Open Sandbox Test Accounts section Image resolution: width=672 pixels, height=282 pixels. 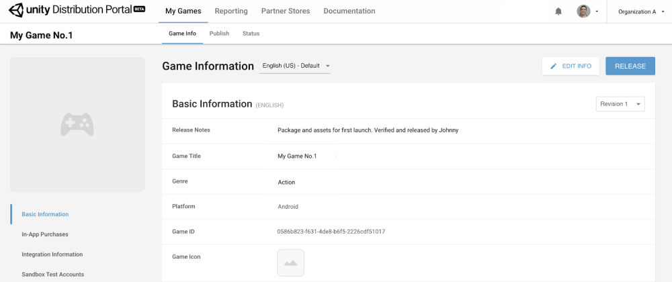point(52,275)
